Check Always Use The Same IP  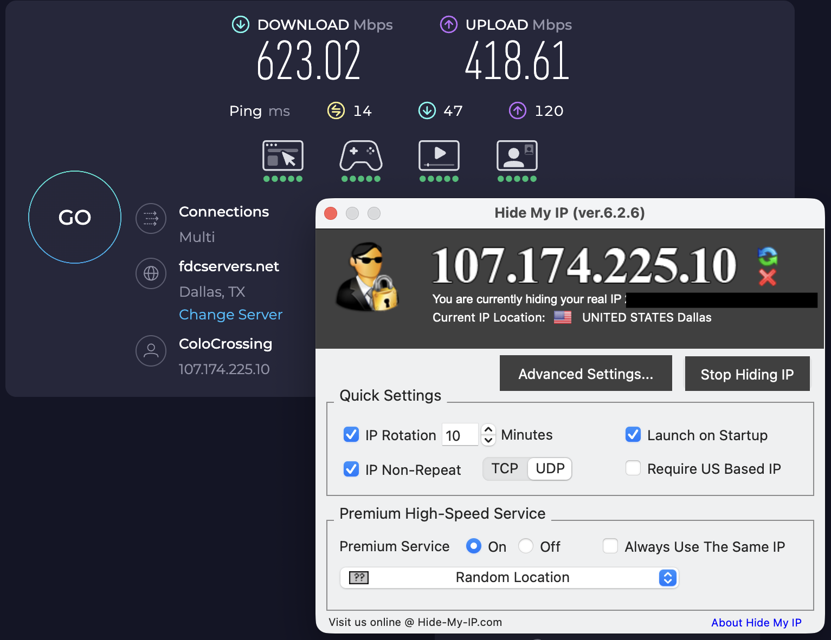point(610,546)
